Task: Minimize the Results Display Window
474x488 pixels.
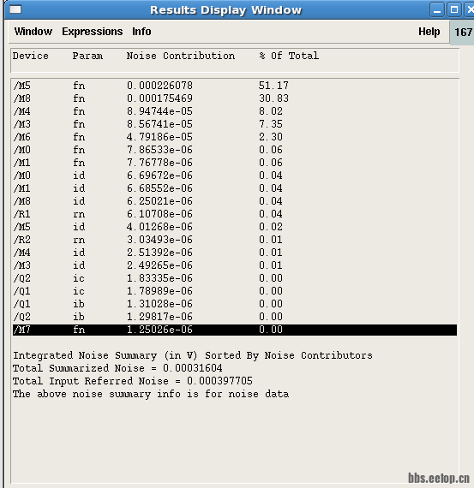Action: click(x=437, y=10)
